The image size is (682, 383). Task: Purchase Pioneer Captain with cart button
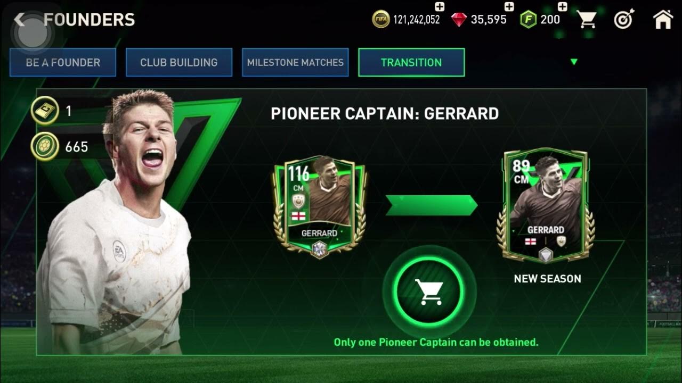[429, 292]
